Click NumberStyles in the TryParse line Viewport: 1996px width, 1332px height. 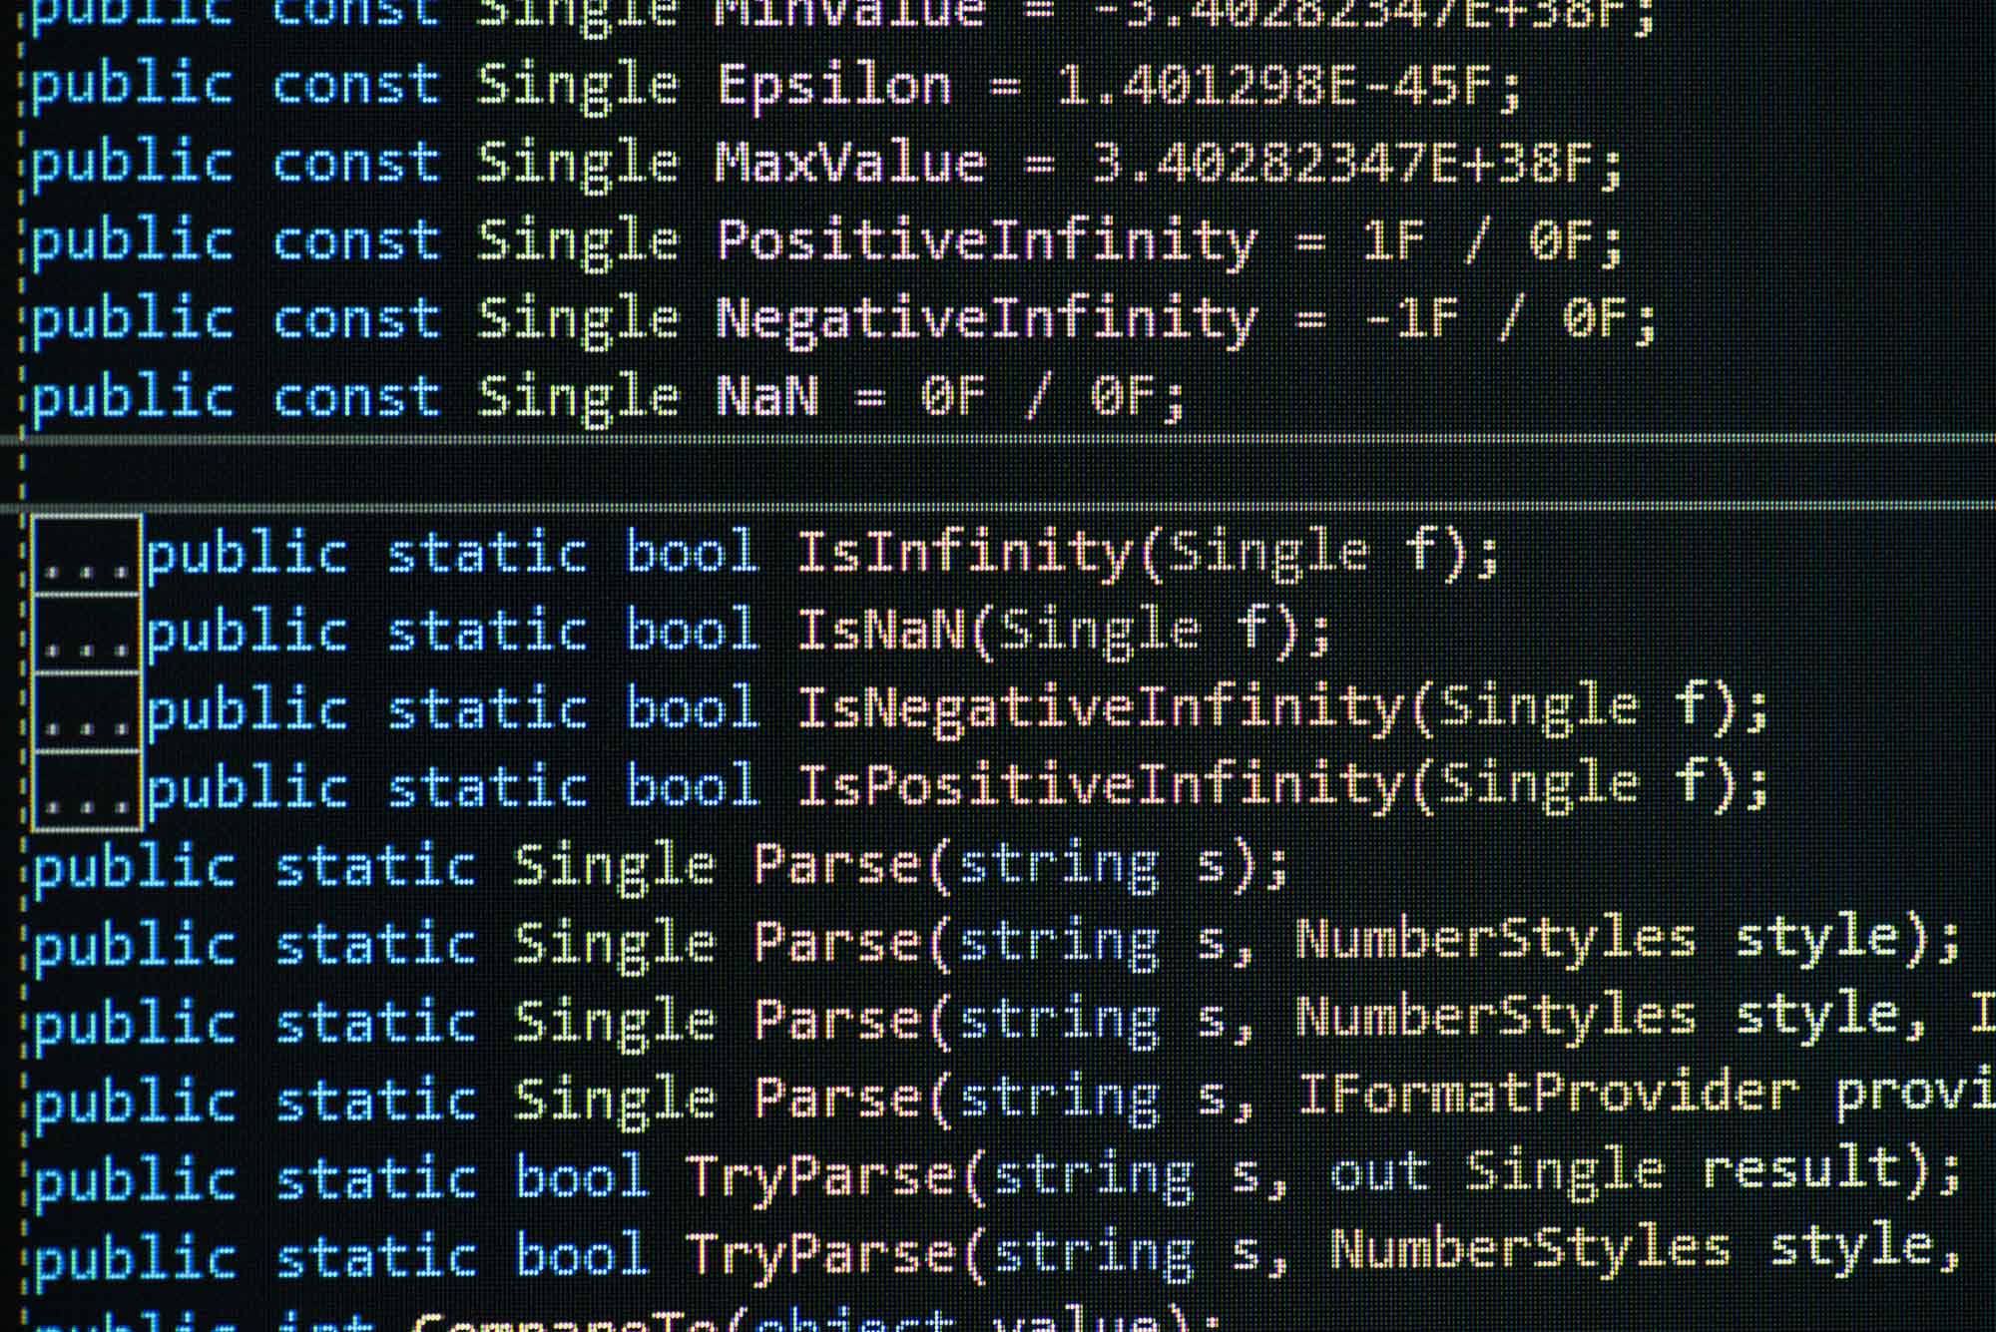[x=1531, y=1250]
